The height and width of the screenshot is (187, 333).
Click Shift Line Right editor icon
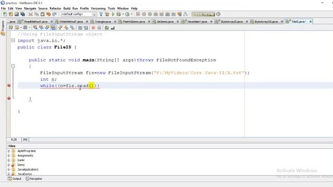(86, 28)
